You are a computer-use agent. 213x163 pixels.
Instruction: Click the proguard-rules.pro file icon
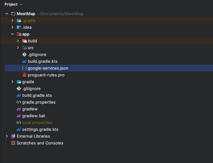point(24,75)
